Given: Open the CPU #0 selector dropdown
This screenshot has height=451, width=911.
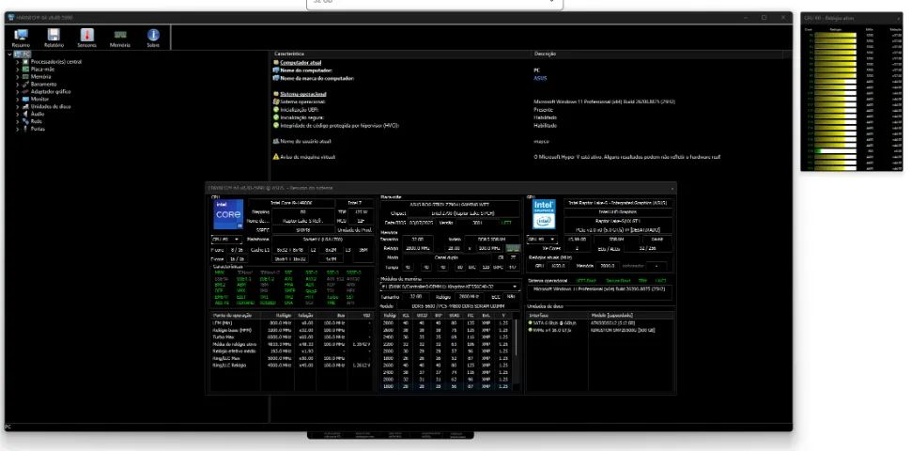Looking at the screenshot, I should coord(226,240).
